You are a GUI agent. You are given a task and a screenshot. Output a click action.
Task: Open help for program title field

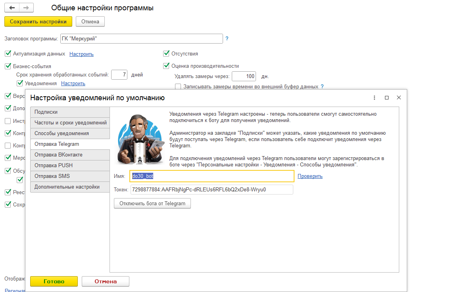pos(227,38)
